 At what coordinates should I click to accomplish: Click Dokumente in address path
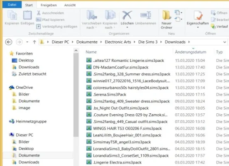point(87,42)
